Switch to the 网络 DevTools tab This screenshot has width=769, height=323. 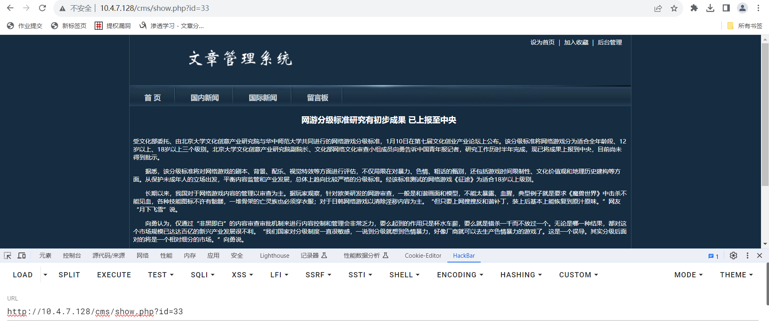point(142,256)
